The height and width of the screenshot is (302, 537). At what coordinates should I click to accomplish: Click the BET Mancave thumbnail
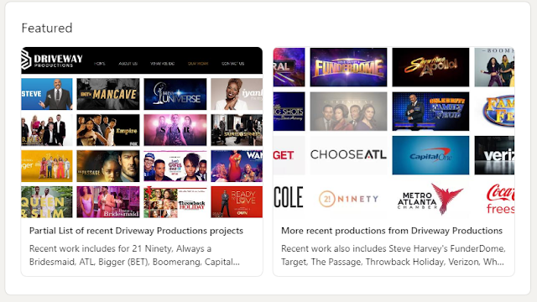tap(108, 94)
